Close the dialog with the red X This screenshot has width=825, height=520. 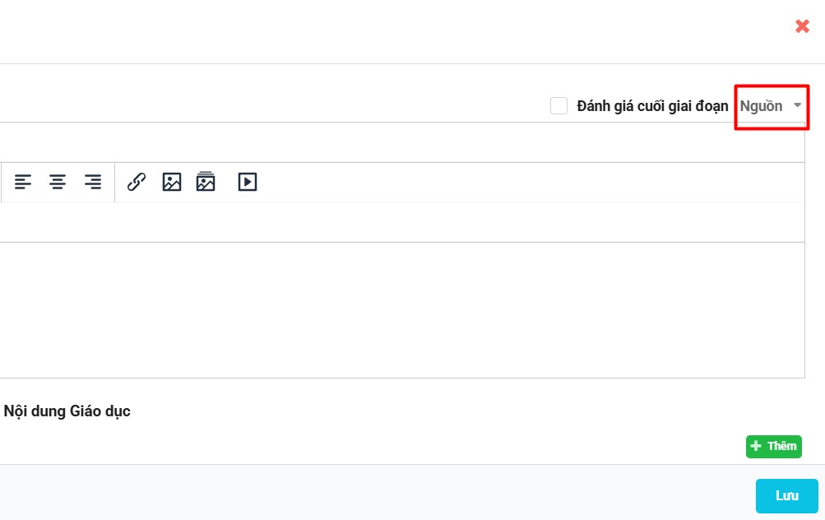pyautogui.click(x=802, y=26)
